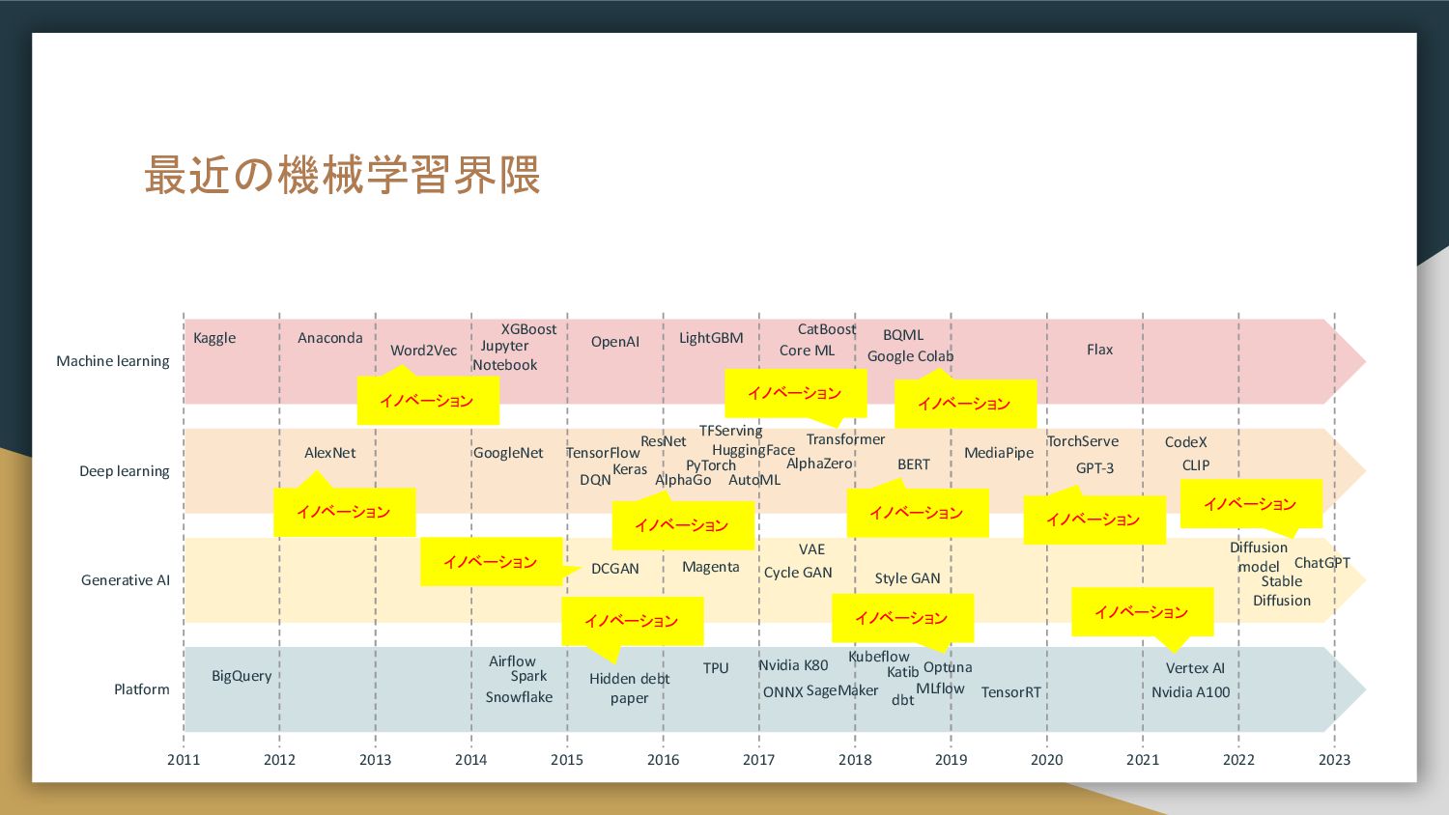Select the ChatGPT label

tap(1321, 563)
